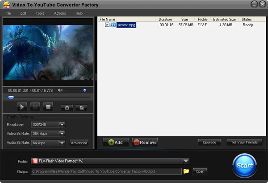This screenshot has width=268, height=183.
Task: Play the video preview
Action: 21,106
